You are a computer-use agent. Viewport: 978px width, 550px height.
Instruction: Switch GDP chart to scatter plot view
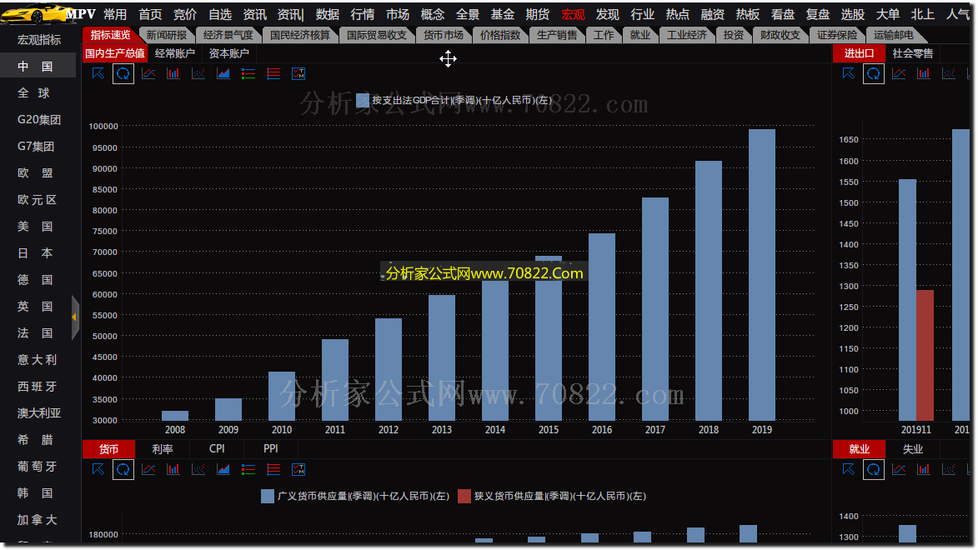point(198,73)
